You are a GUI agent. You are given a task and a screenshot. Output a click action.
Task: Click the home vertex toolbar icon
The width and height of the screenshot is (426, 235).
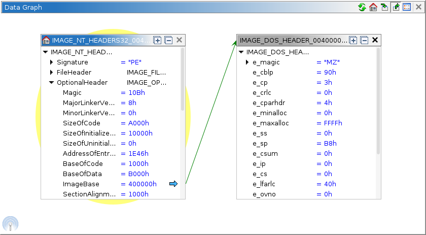tap(373, 7)
